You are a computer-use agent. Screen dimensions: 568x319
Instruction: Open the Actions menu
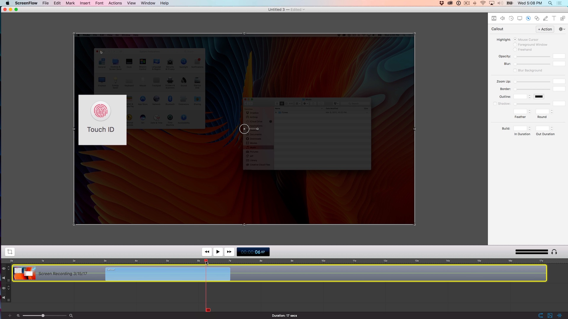pyautogui.click(x=115, y=3)
